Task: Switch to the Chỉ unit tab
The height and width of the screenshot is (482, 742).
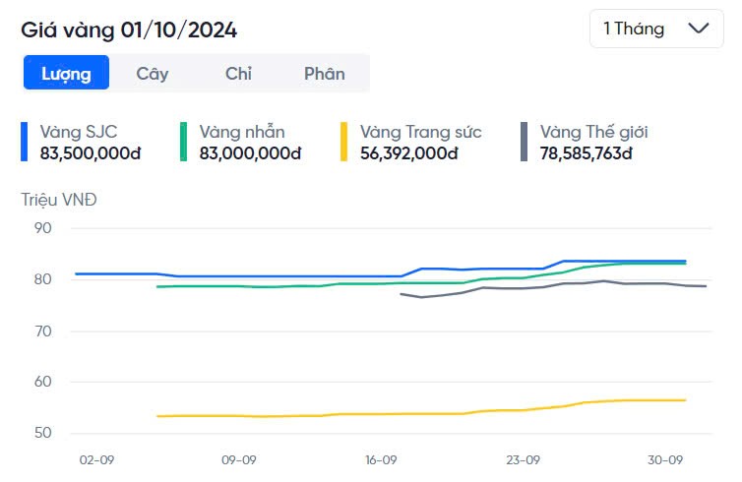Action: tap(238, 73)
